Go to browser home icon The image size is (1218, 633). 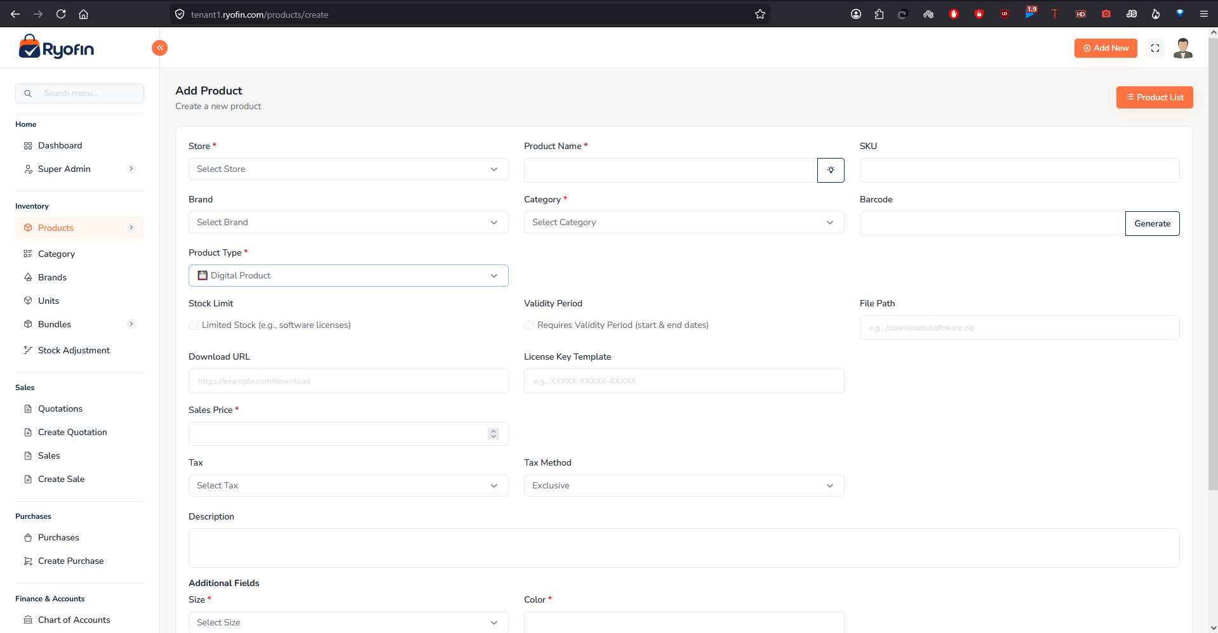[x=83, y=14]
